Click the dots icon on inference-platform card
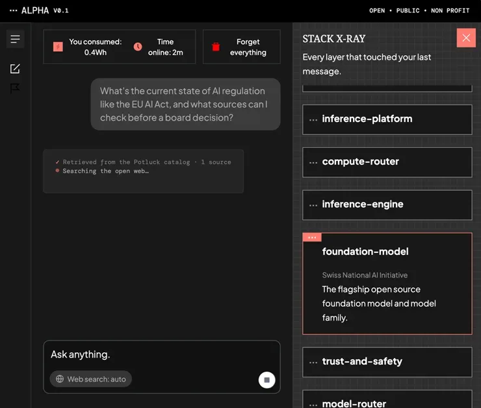This screenshot has height=408, width=481. tap(313, 120)
